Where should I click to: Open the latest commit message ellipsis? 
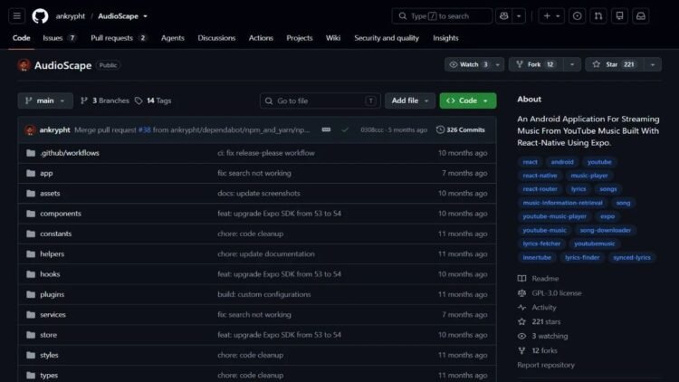[326, 129]
